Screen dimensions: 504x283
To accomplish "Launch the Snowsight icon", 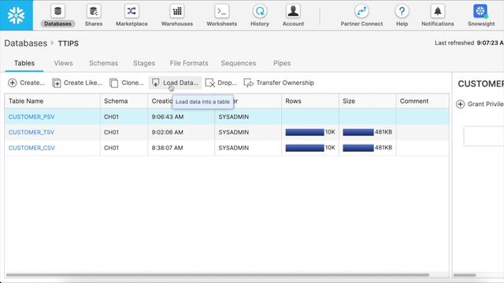I will (480, 11).
